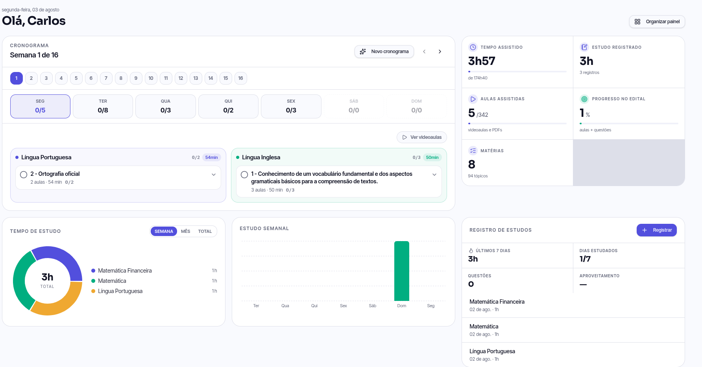702x367 pixels.
Task: Click the checklist icon beside Matérias
Action: [x=473, y=151]
